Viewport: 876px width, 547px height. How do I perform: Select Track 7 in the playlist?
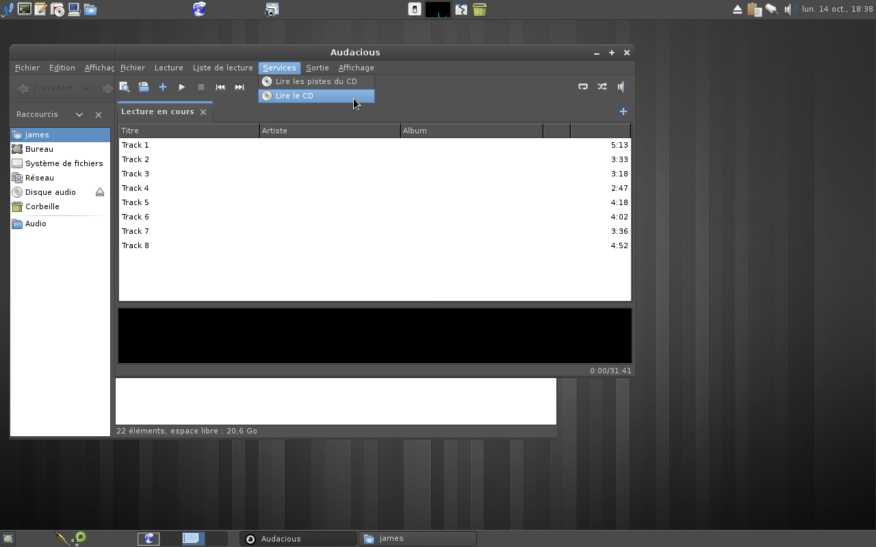(x=375, y=231)
